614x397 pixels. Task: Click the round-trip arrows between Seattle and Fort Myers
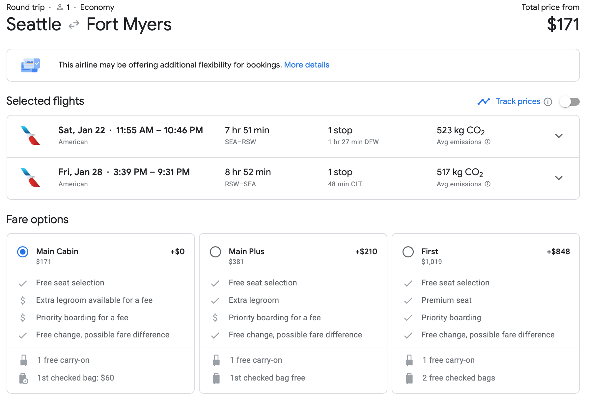pyautogui.click(x=74, y=25)
